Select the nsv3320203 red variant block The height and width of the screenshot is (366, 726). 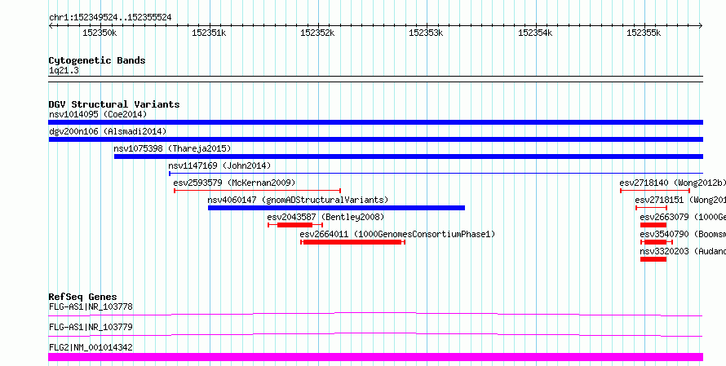[653, 259]
